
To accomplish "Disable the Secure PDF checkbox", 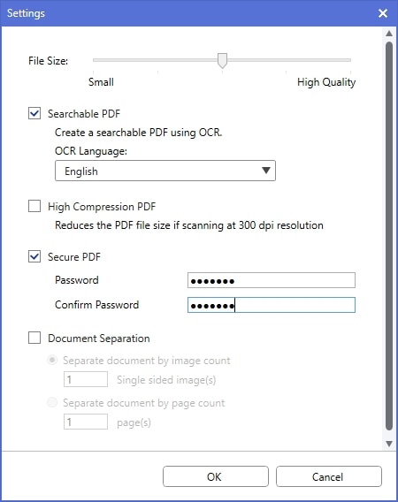I will point(34,256).
